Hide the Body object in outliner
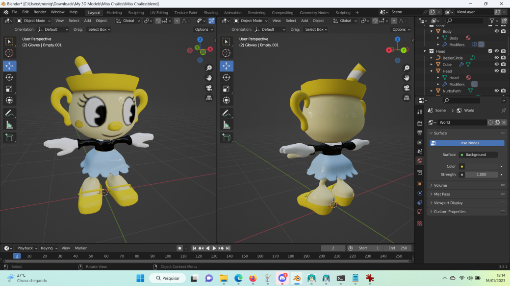Image resolution: width=510 pixels, height=286 pixels. [496, 31]
